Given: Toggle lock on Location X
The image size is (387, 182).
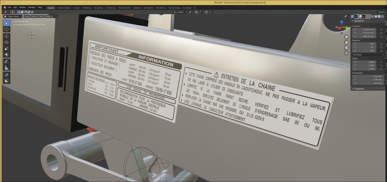Looking at the screenshot, I should pos(381,29).
